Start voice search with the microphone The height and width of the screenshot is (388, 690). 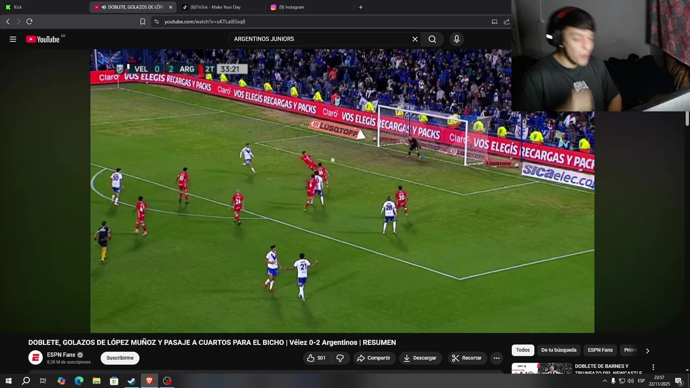coord(457,39)
